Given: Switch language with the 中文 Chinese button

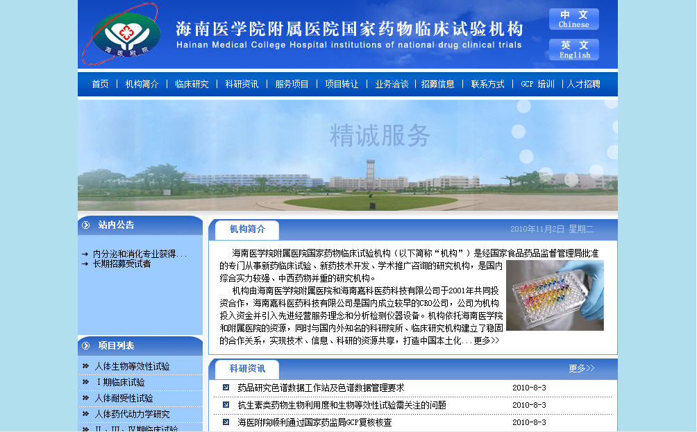Looking at the screenshot, I should coord(573,19).
